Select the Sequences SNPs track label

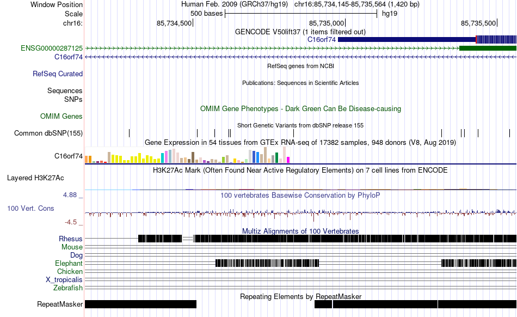pos(65,95)
